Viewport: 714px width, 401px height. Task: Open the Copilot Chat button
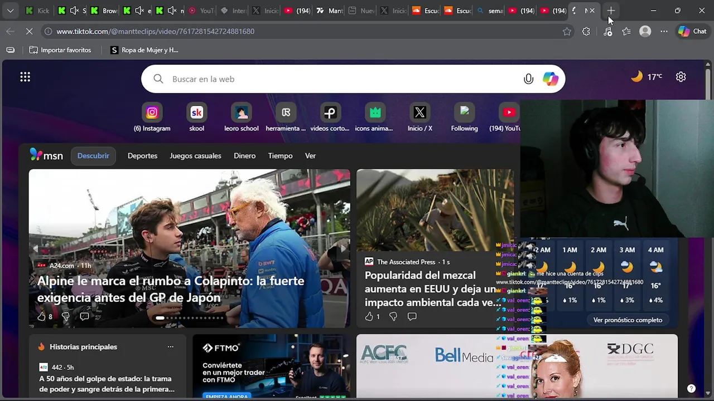(692, 32)
